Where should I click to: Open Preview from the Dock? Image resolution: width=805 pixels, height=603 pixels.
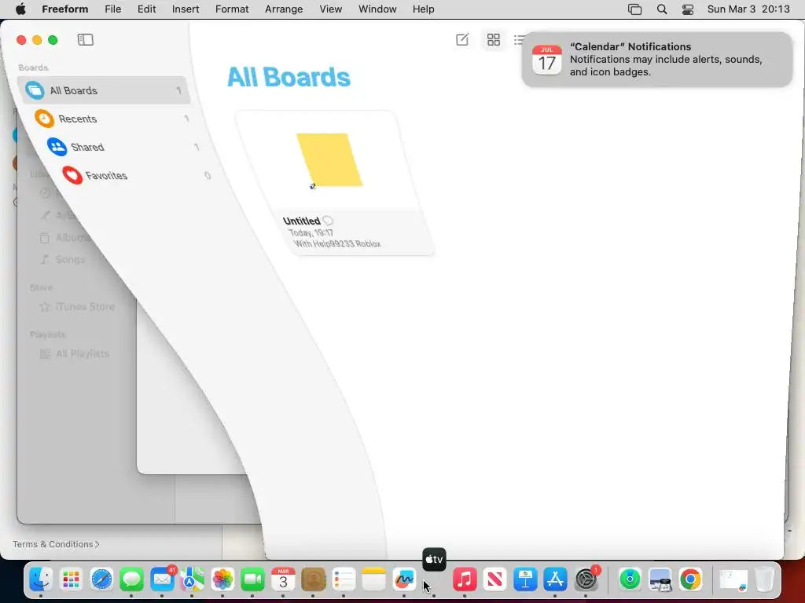click(660, 579)
